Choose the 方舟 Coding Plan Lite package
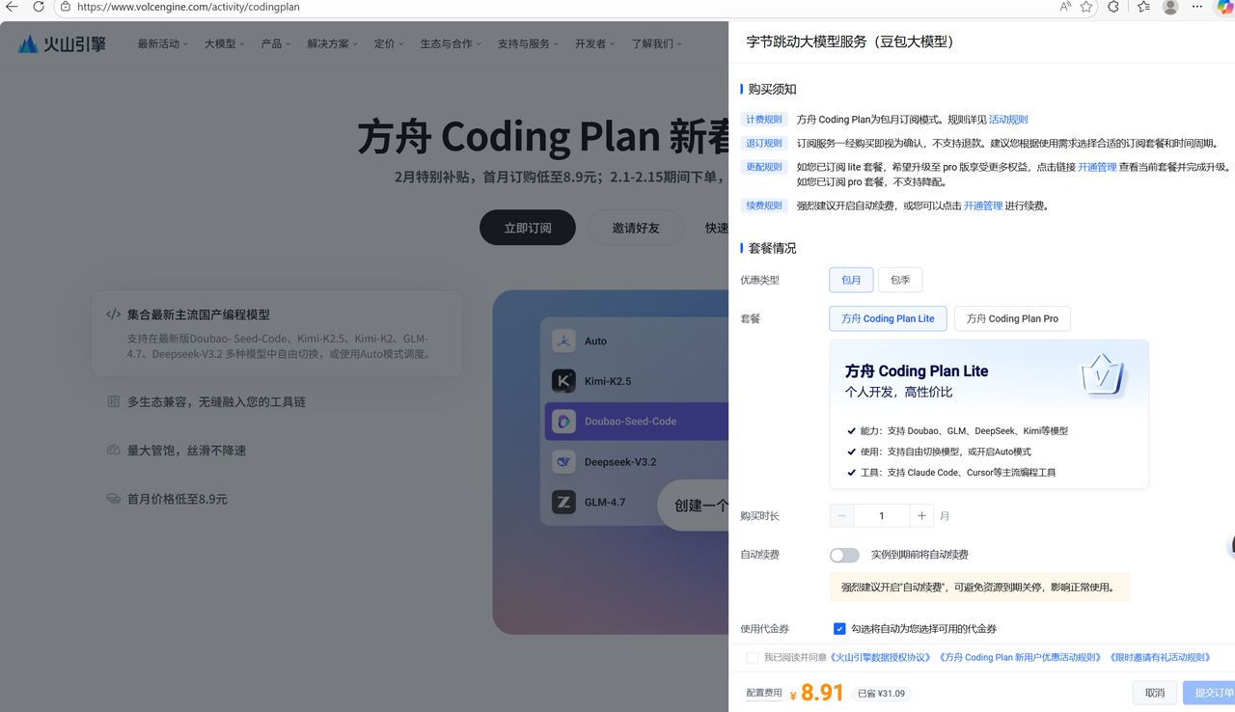Screen dimensions: 1235x712 pyautogui.click(x=888, y=318)
